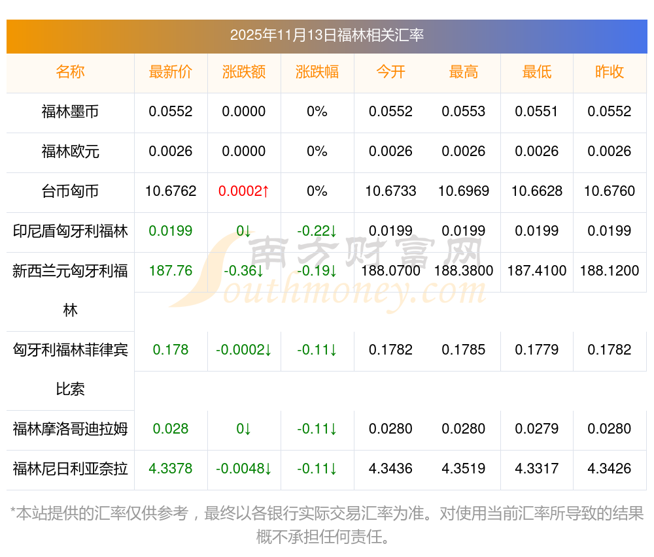Viewport: 654px width, 557px height.
Task: Click previous close 4.3426
Action: (x=610, y=469)
